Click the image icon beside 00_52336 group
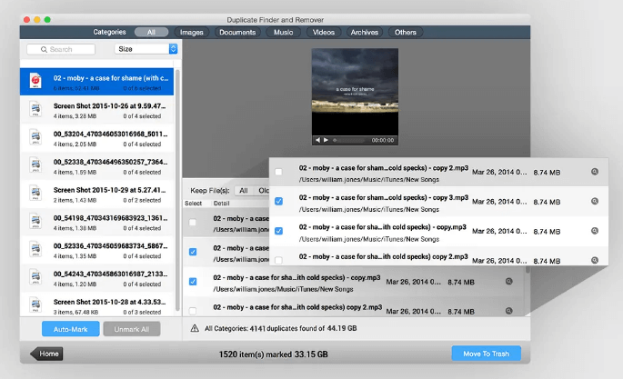Image resolution: width=623 pixels, height=379 pixels. [x=35, y=249]
